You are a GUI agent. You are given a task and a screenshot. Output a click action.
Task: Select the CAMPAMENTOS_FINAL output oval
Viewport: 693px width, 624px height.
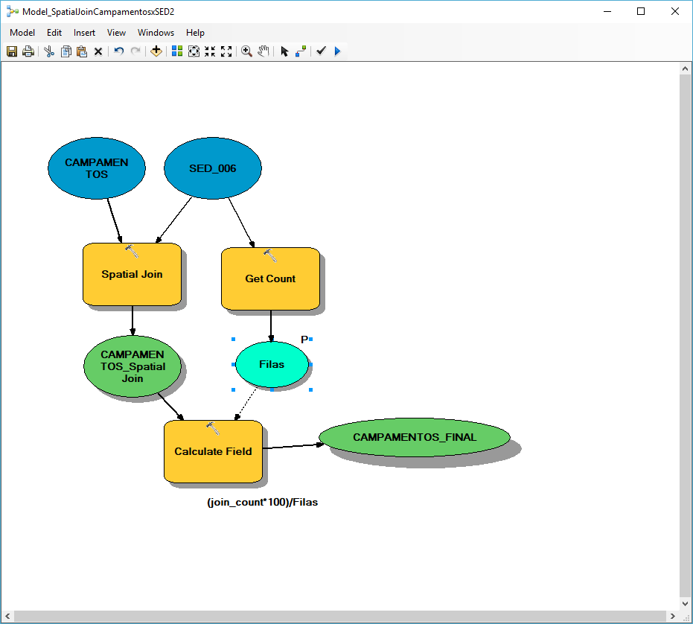(x=415, y=437)
